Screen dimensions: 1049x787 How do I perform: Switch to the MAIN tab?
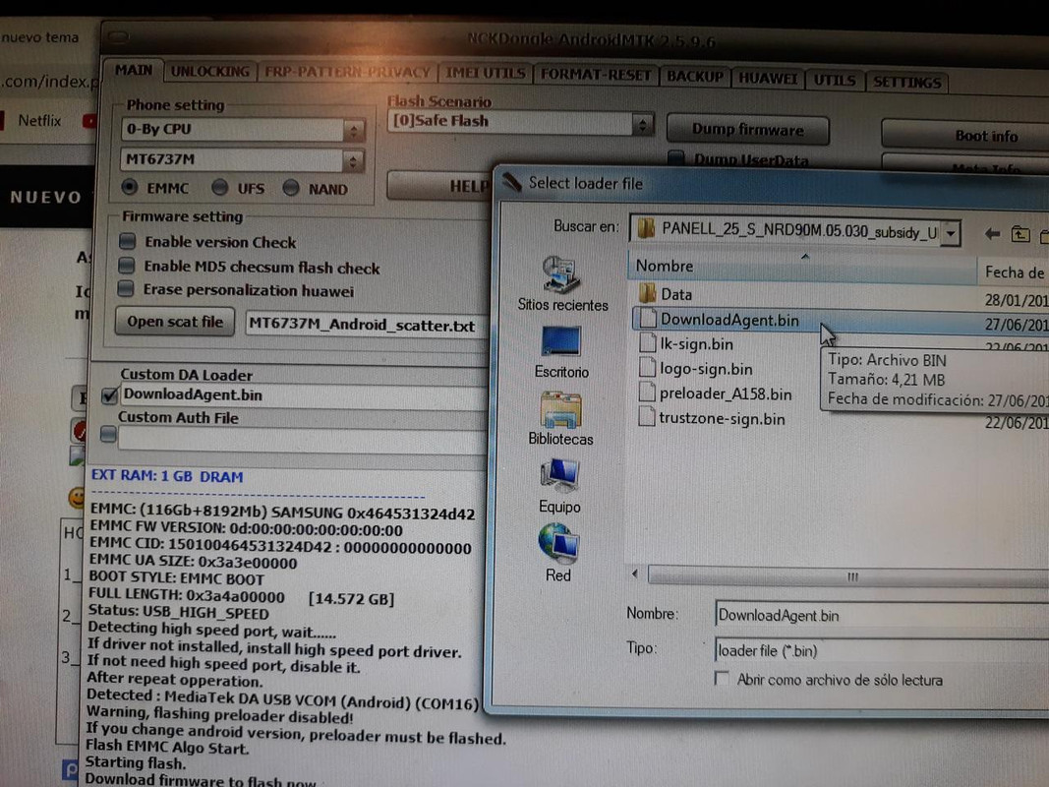tap(133, 70)
